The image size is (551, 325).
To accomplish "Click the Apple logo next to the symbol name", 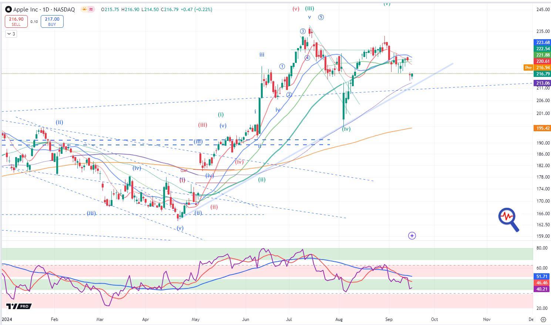I will [9, 9].
